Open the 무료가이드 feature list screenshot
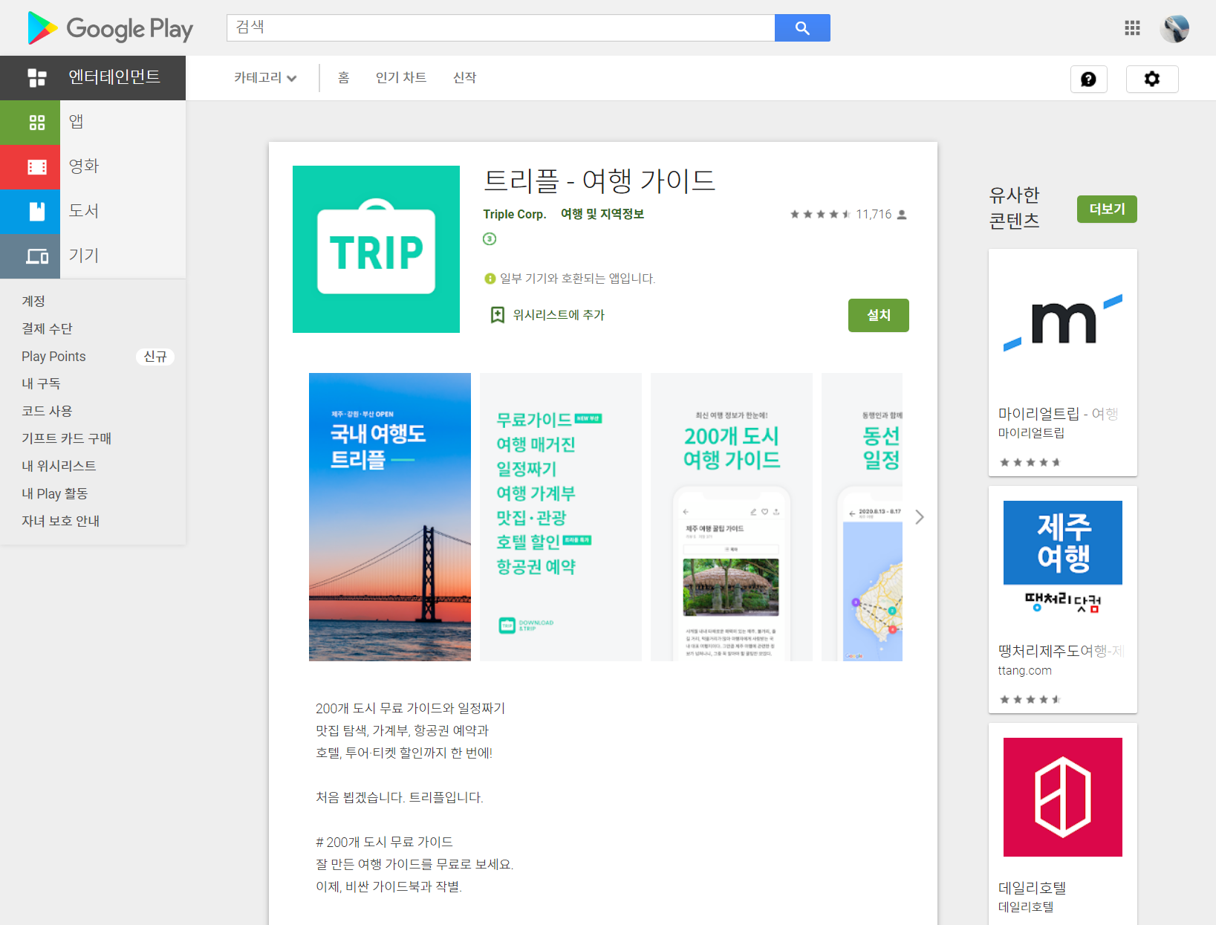Viewport: 1216px width, 925px height. point(561,517)
